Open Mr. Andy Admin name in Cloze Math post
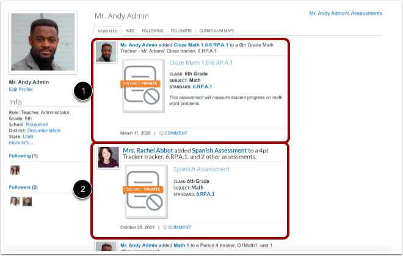This screenshot has width=403, height=256. (x=139, y=45)
